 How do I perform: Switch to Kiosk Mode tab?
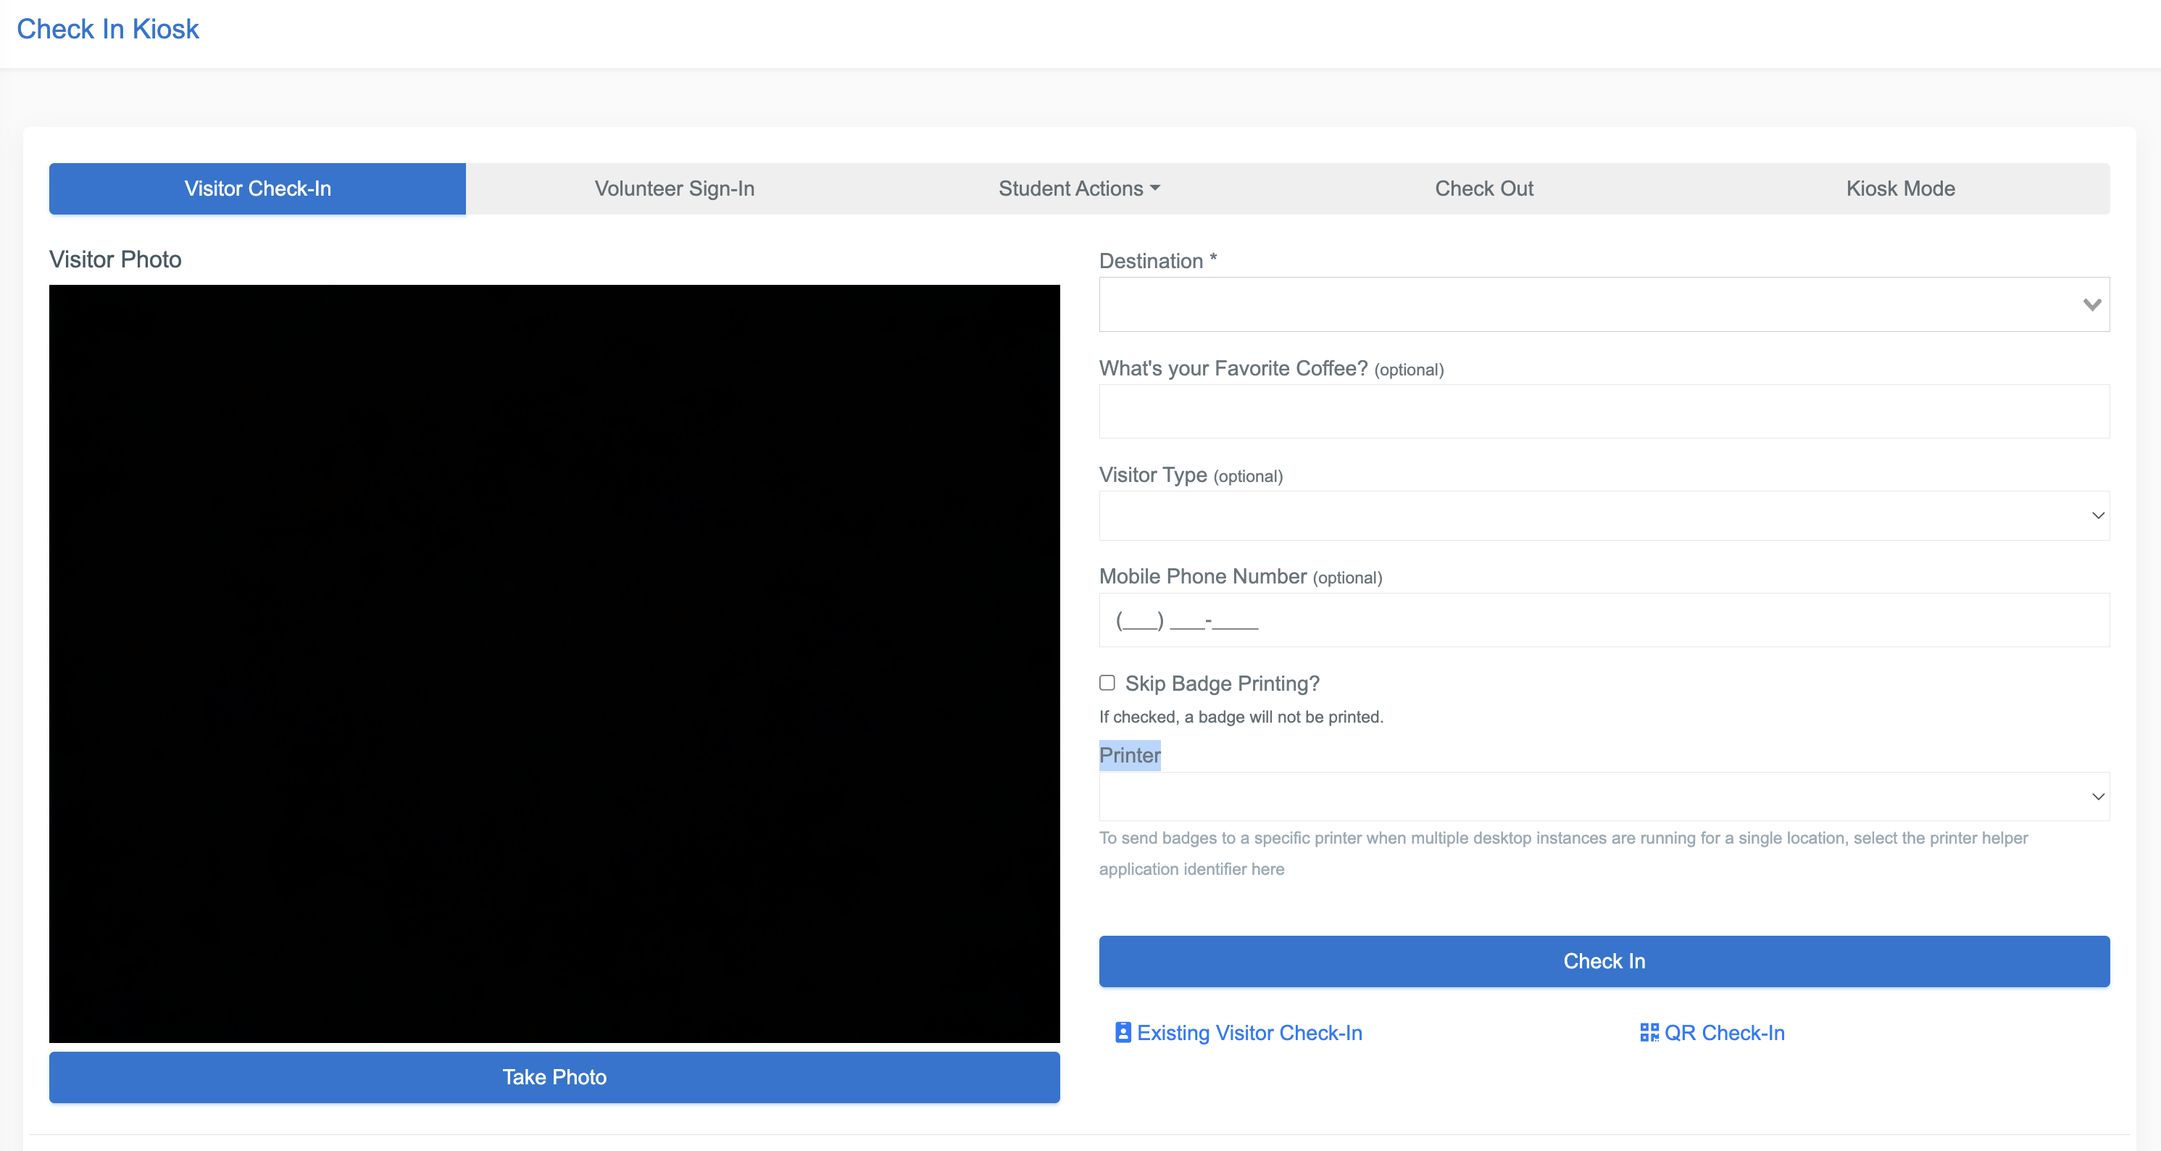pyautogui.click(x=1900, y=188)
